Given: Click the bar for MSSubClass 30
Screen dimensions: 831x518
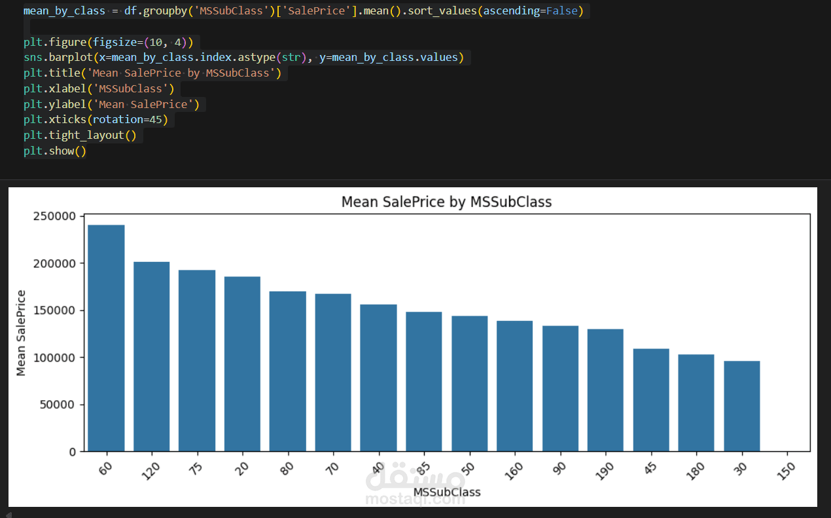Looking at the screenshot, I should coord(741,406).
